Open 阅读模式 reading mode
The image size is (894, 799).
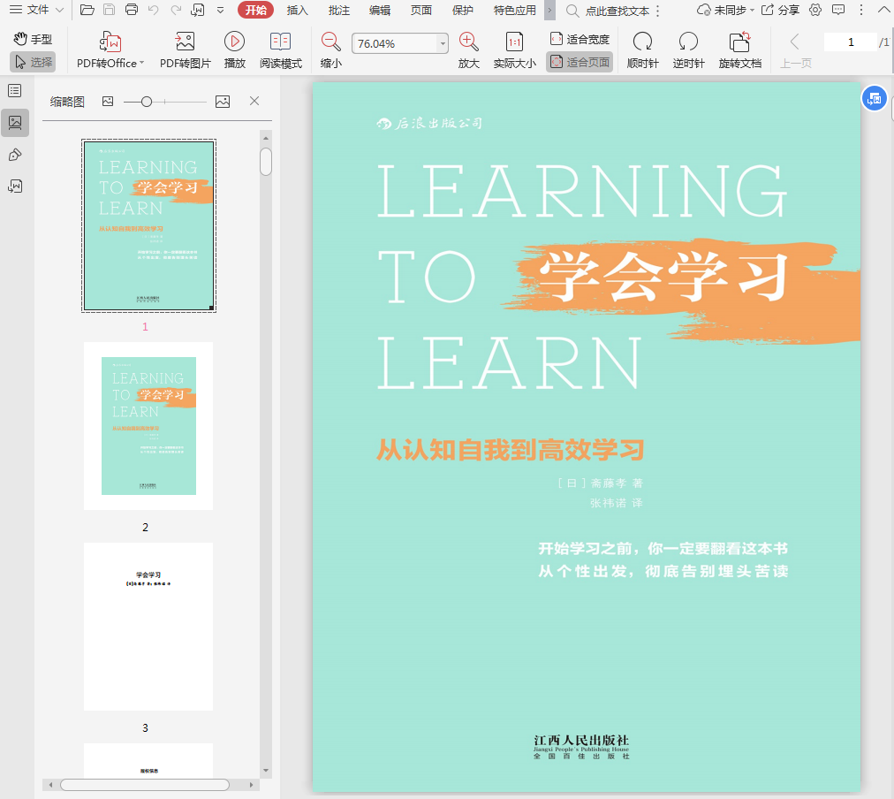(280, 42)
